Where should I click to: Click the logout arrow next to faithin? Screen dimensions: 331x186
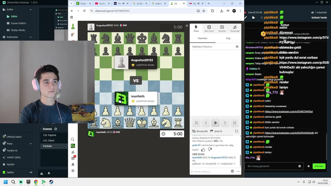[31, 172]
